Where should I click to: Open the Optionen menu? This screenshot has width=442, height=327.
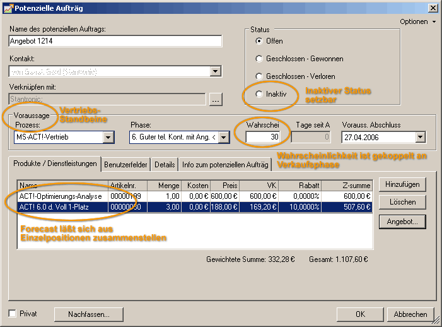(x=417, y=21)
